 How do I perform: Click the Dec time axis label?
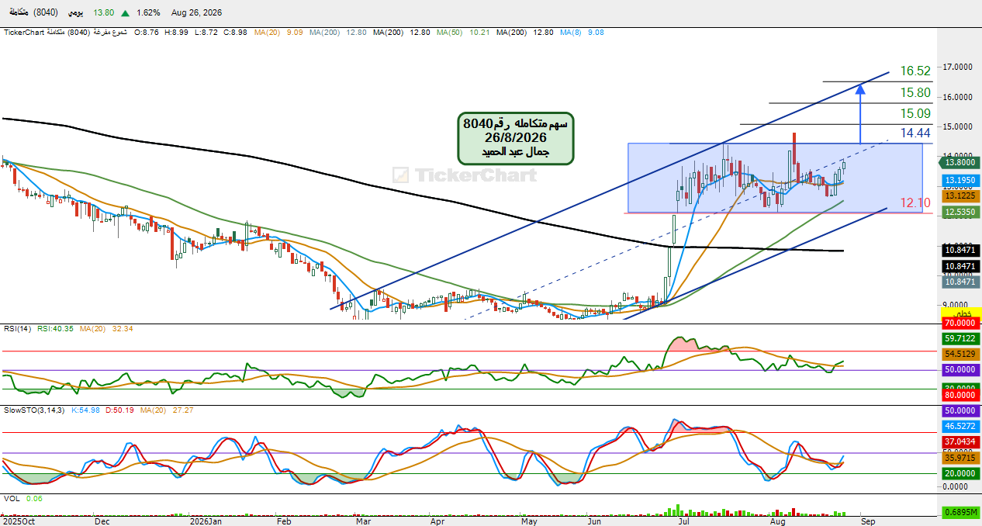tap(102, 521)
